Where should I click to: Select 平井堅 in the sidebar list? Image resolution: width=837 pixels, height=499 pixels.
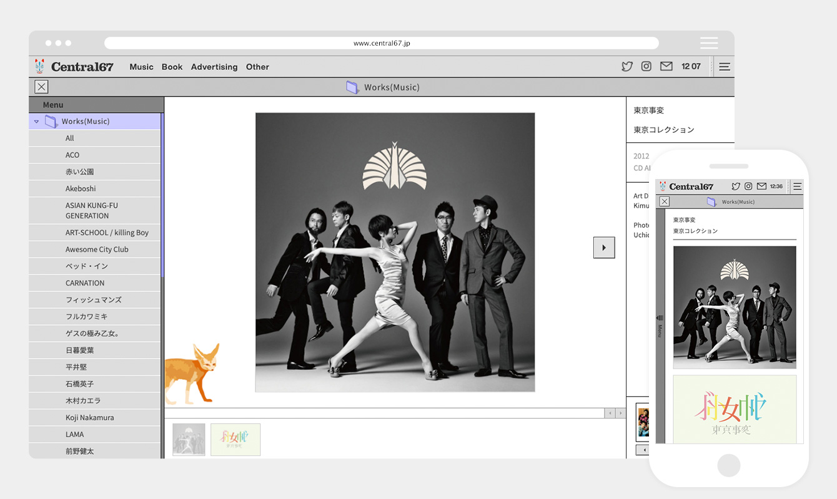(x=95, y=367)
